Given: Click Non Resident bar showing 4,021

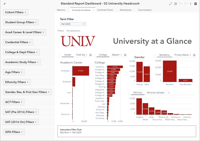Looking at the screenshot, I should pos(185,80).
